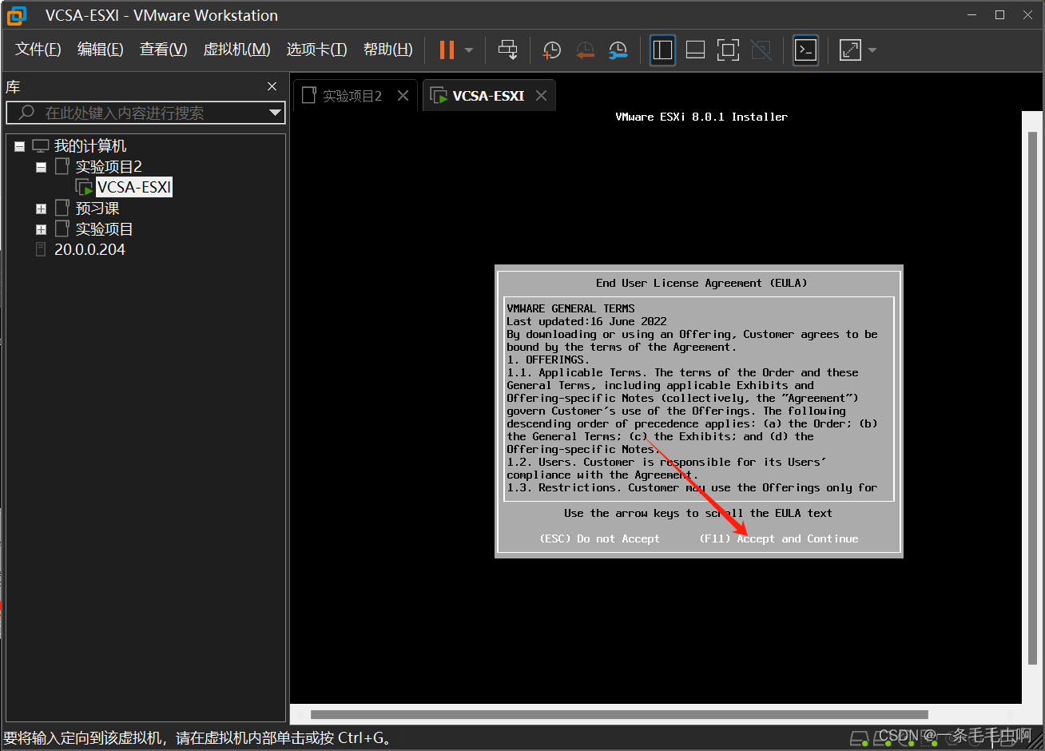Image resolution: width=1045 pixels, height=751 pixels.
Task: Click (ESC) Do not Accept
Action: tap(600, 539)
